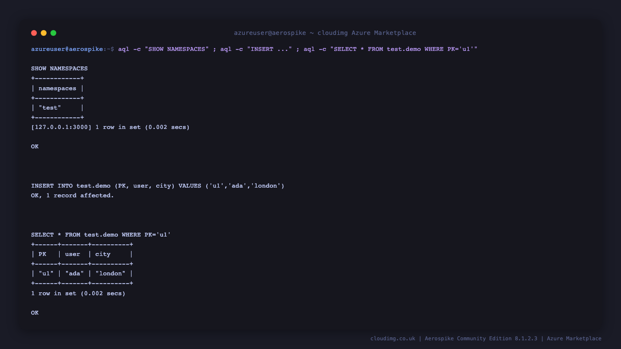Click the PK column header in results

pyautogui.click(x=42, y=254)
